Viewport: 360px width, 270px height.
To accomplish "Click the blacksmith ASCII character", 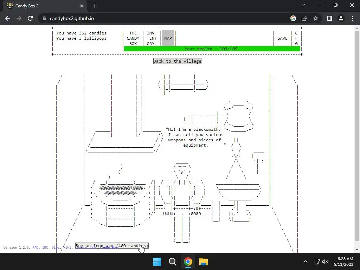I will 182,202.
